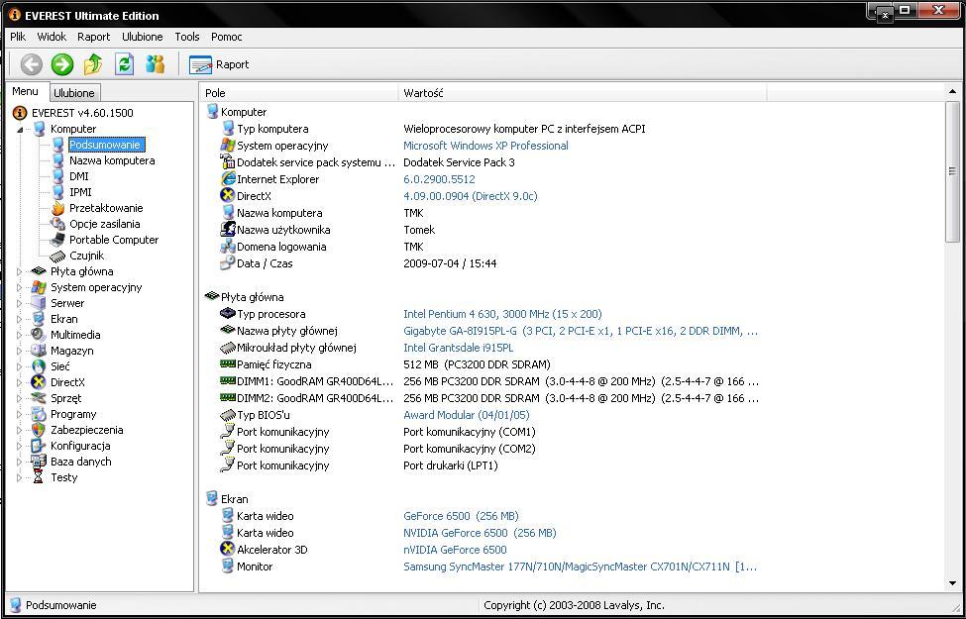This screenshot has width=966, height=619.
Task: Expand the Serwer tree node
Action: (x=19, y=304)
